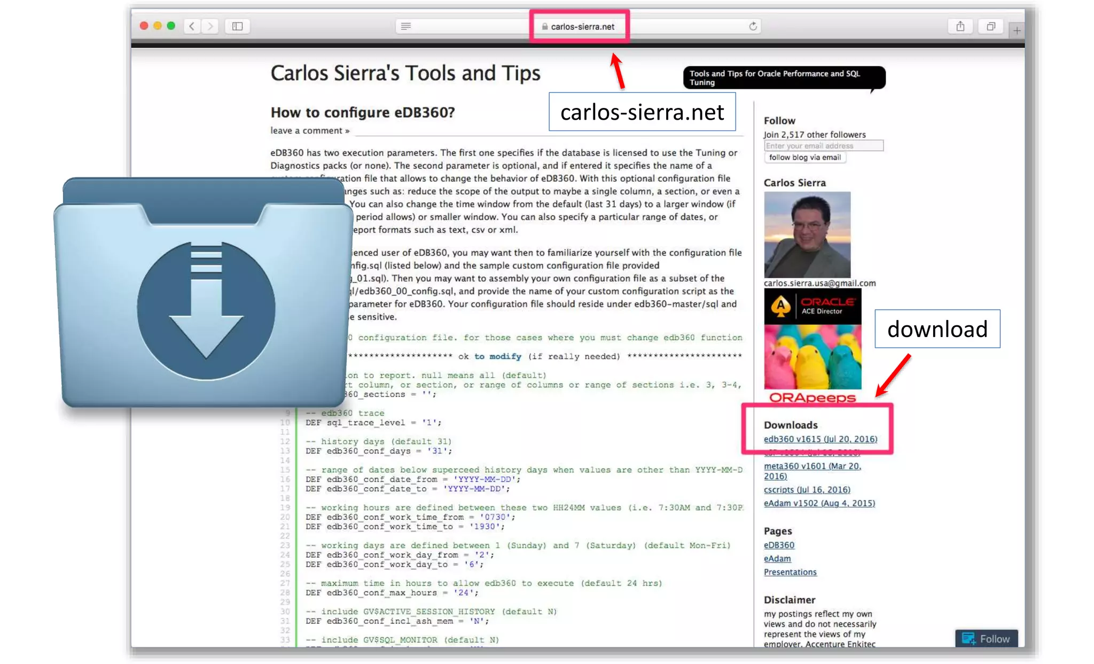Download meta360 v1601 (Mar 20, 2016)
1094x664 pixels.
point(812,471)
